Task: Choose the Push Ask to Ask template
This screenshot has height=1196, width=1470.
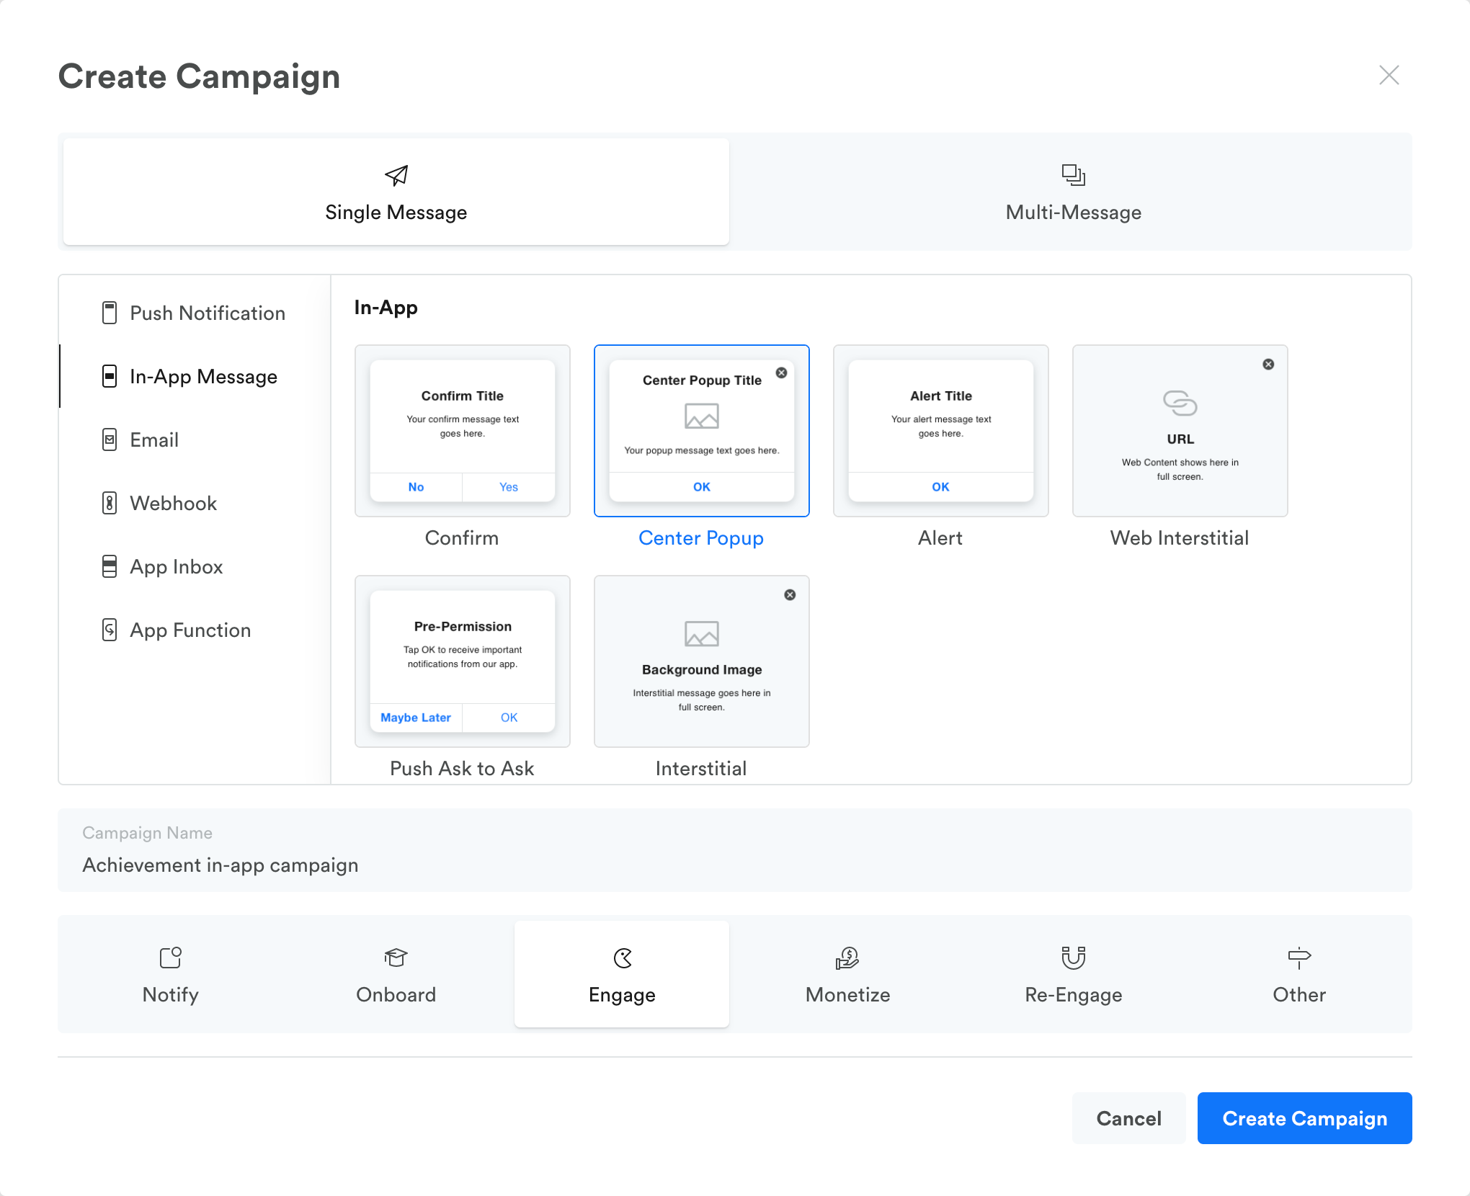Action: [x=462, y=661]
